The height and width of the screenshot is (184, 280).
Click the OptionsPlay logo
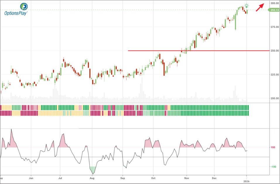click(16, 9)
